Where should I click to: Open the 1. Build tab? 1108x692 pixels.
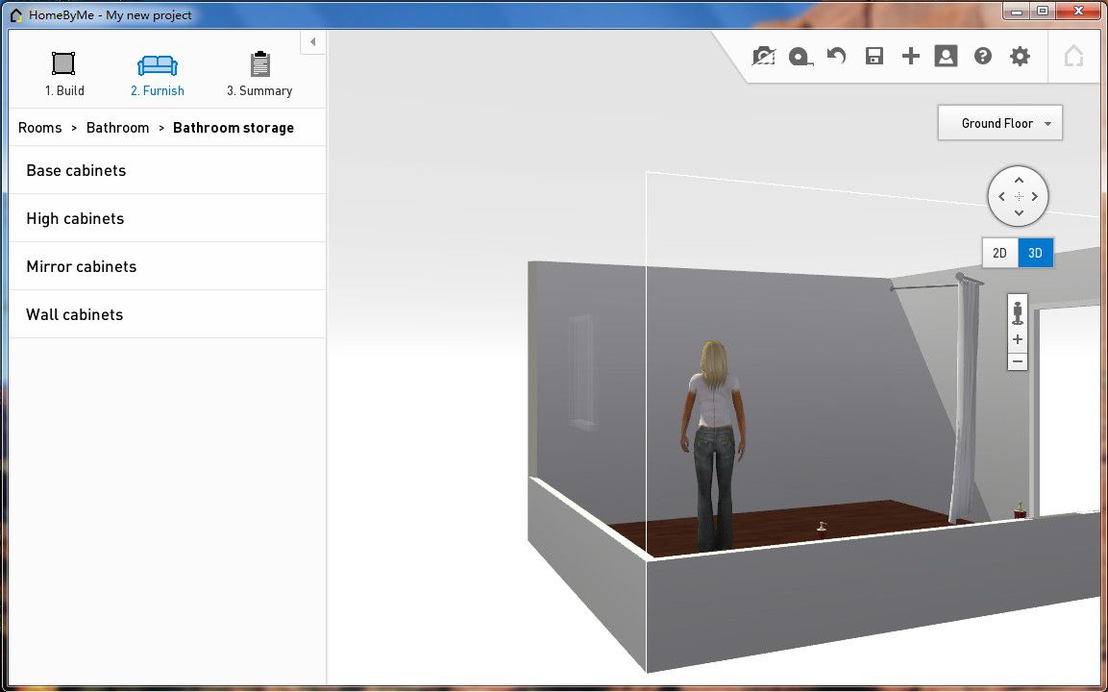(64, 75)
